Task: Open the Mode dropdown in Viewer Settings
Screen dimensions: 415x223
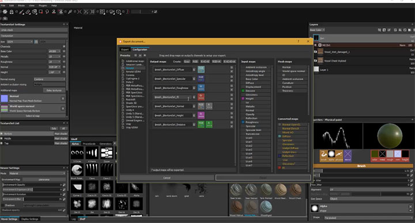Action: (x=37, y=173)
